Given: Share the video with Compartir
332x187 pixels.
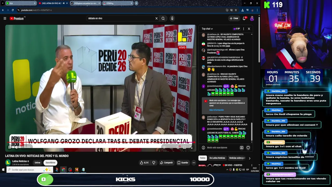Looking at the screenshot, I should coord(166,163).
